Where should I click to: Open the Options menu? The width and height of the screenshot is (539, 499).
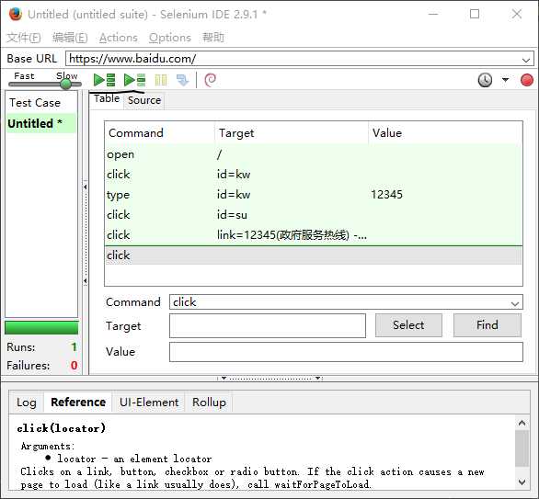coord(170,38)
